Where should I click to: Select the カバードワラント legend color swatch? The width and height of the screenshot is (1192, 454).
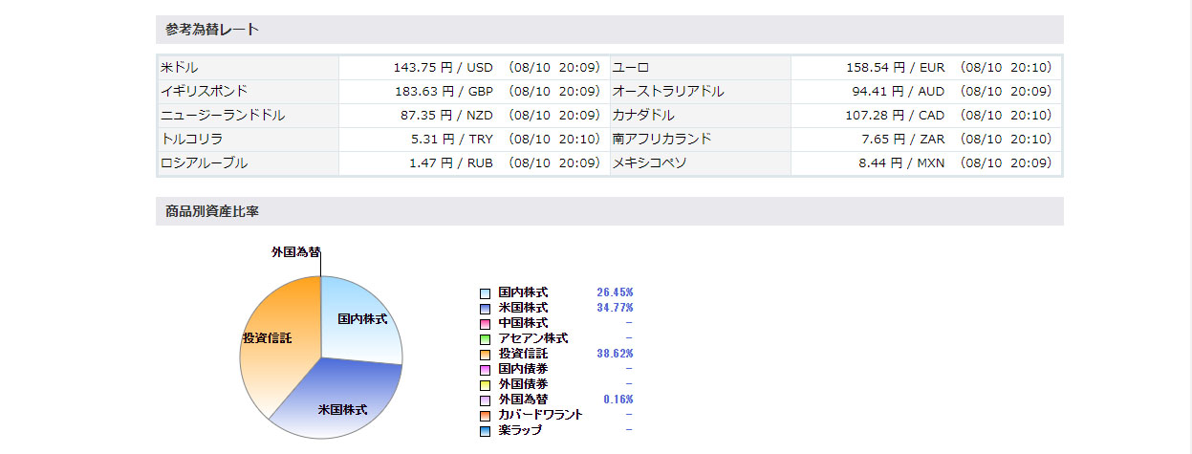tap(486, 416)
